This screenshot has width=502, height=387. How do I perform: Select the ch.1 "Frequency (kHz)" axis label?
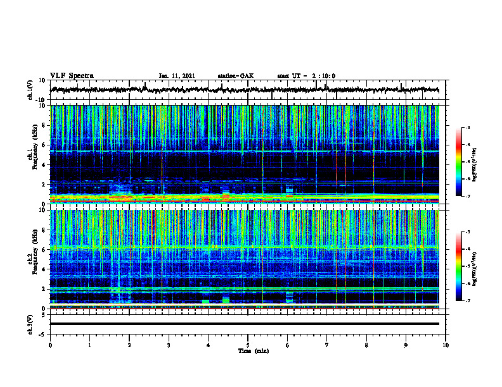(35, 147)
